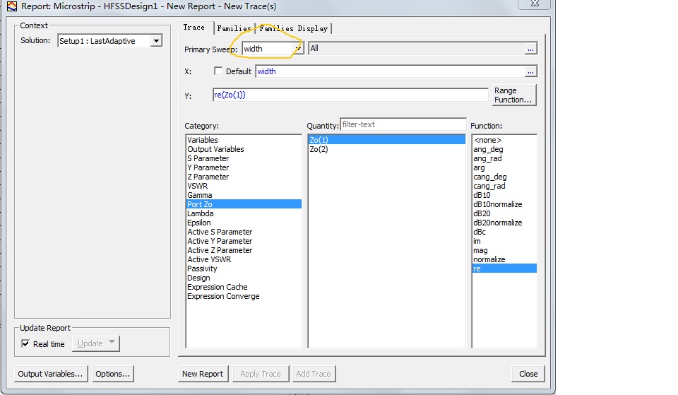Click the primary sweep All values field
678x395 pixels.
click(417, 49)
